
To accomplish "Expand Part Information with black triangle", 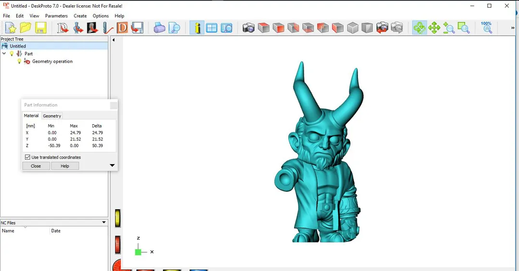I will coord(112,165).
